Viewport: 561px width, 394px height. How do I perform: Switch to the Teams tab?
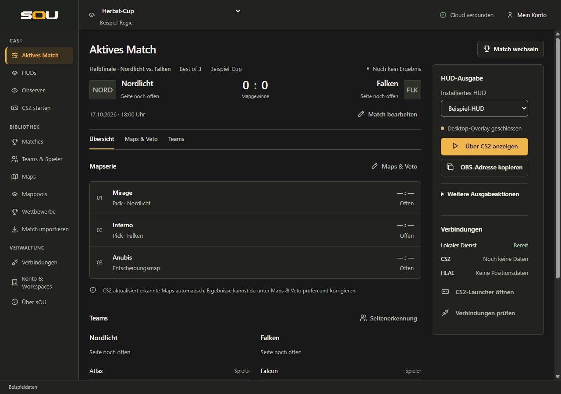176,139
